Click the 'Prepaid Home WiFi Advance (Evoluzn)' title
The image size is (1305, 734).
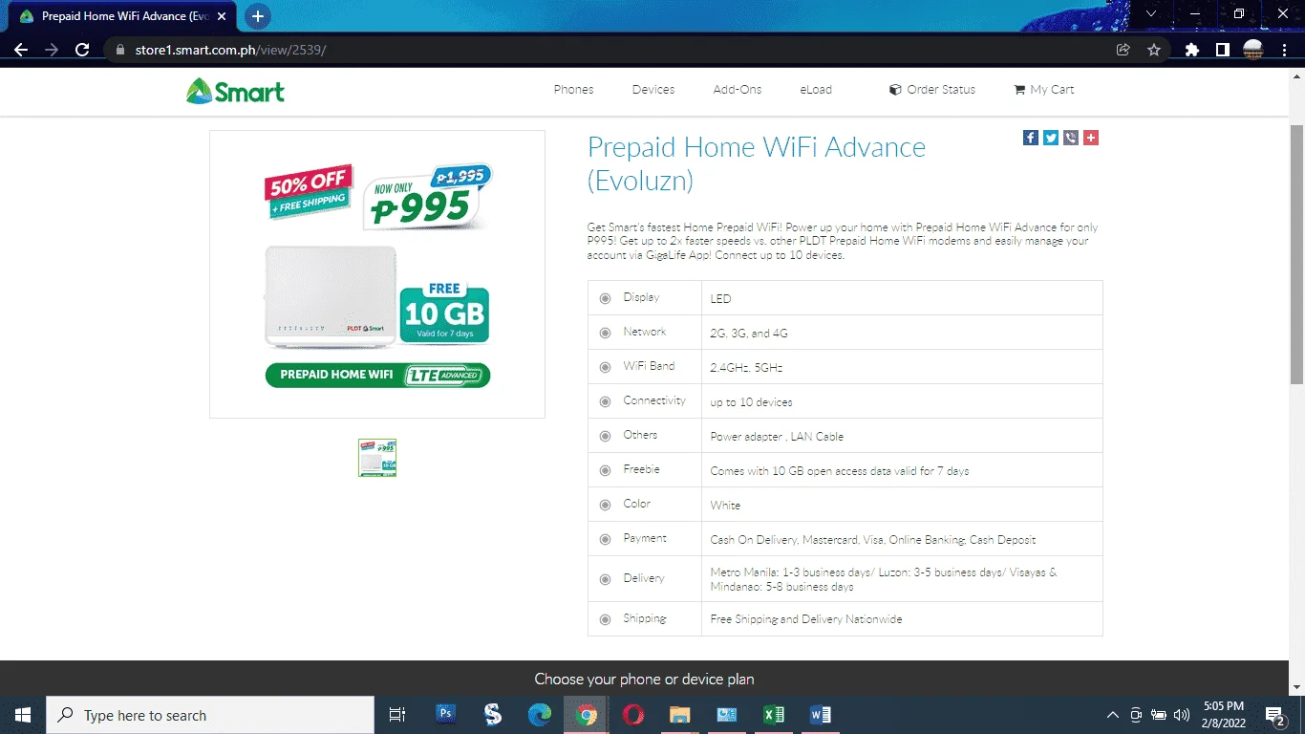point(757,163)
